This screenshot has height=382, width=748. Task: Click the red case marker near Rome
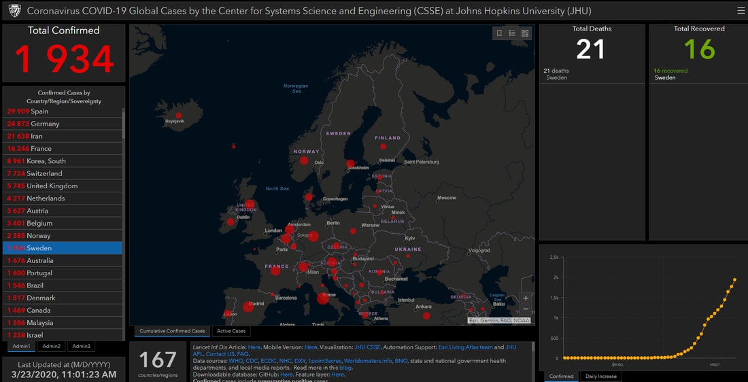tap(323, 298)
